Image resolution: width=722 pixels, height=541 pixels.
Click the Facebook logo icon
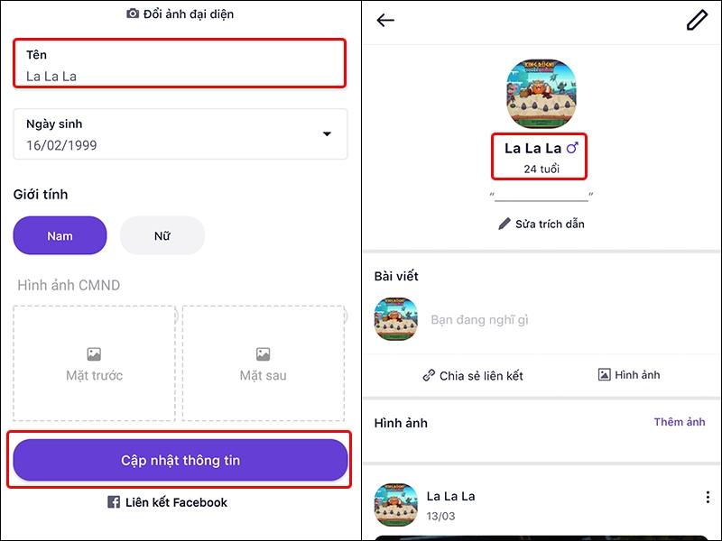coord(114,502)
